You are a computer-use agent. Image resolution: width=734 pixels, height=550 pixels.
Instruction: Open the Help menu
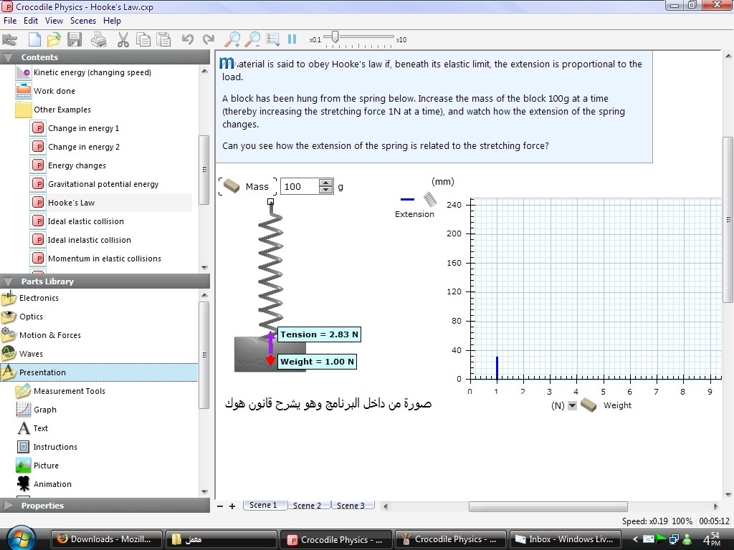coord(112,21)
